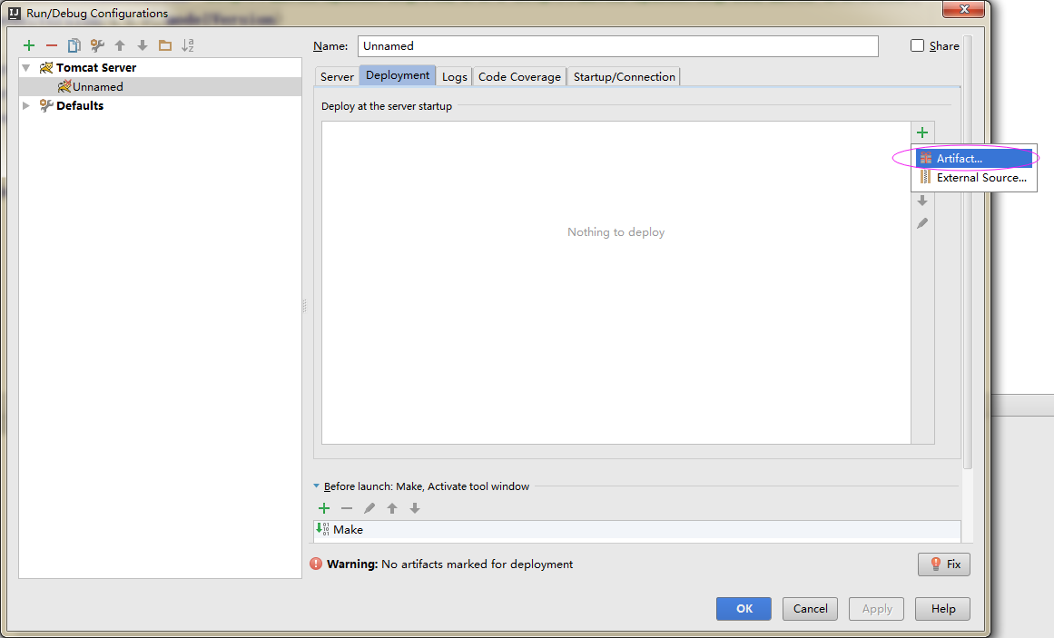Click the Tomcat Server cat icon
This screenshot has width=1054, height=638.
(46, 67)
